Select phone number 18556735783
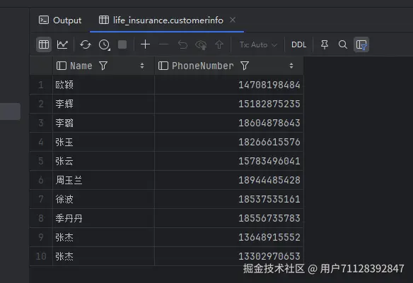The width and height of the screenshot is (413, 283). (x=229, y=218)
